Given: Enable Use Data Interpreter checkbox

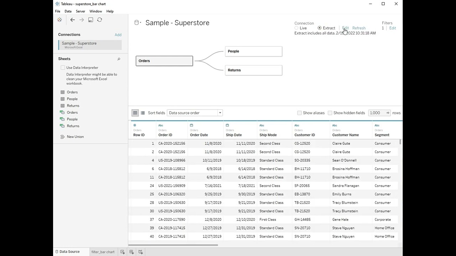Looking at the screenshot, I should [63, 68].
